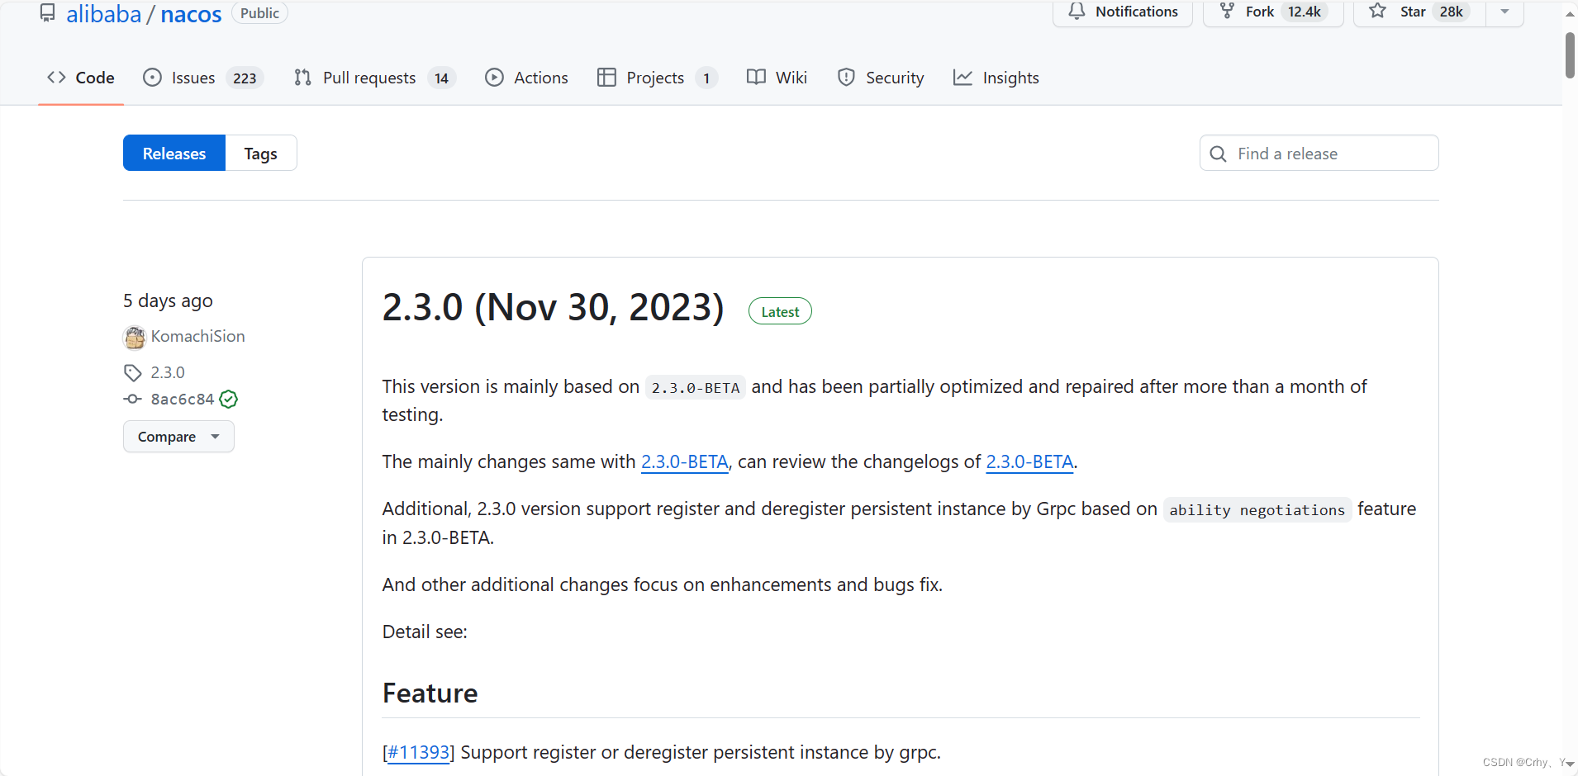Screen dimensions: 1578x776
Task: Open the Pull requests tab
Action: click(x=374, y=78)
